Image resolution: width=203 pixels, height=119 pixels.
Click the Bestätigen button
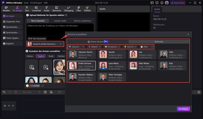point(183,109)
